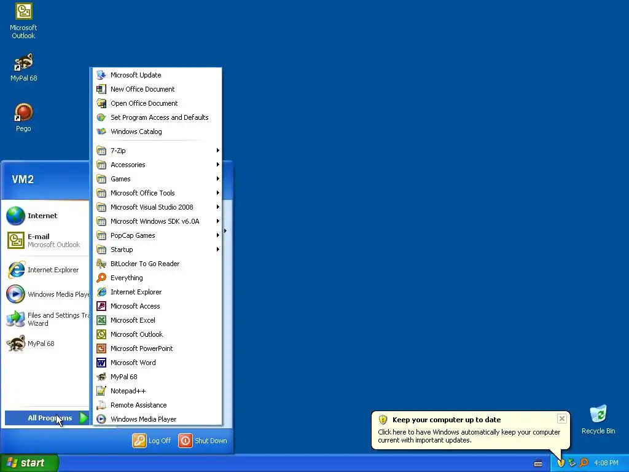
Task: Click the Microsoft Word icon
Action: [101, 363]
